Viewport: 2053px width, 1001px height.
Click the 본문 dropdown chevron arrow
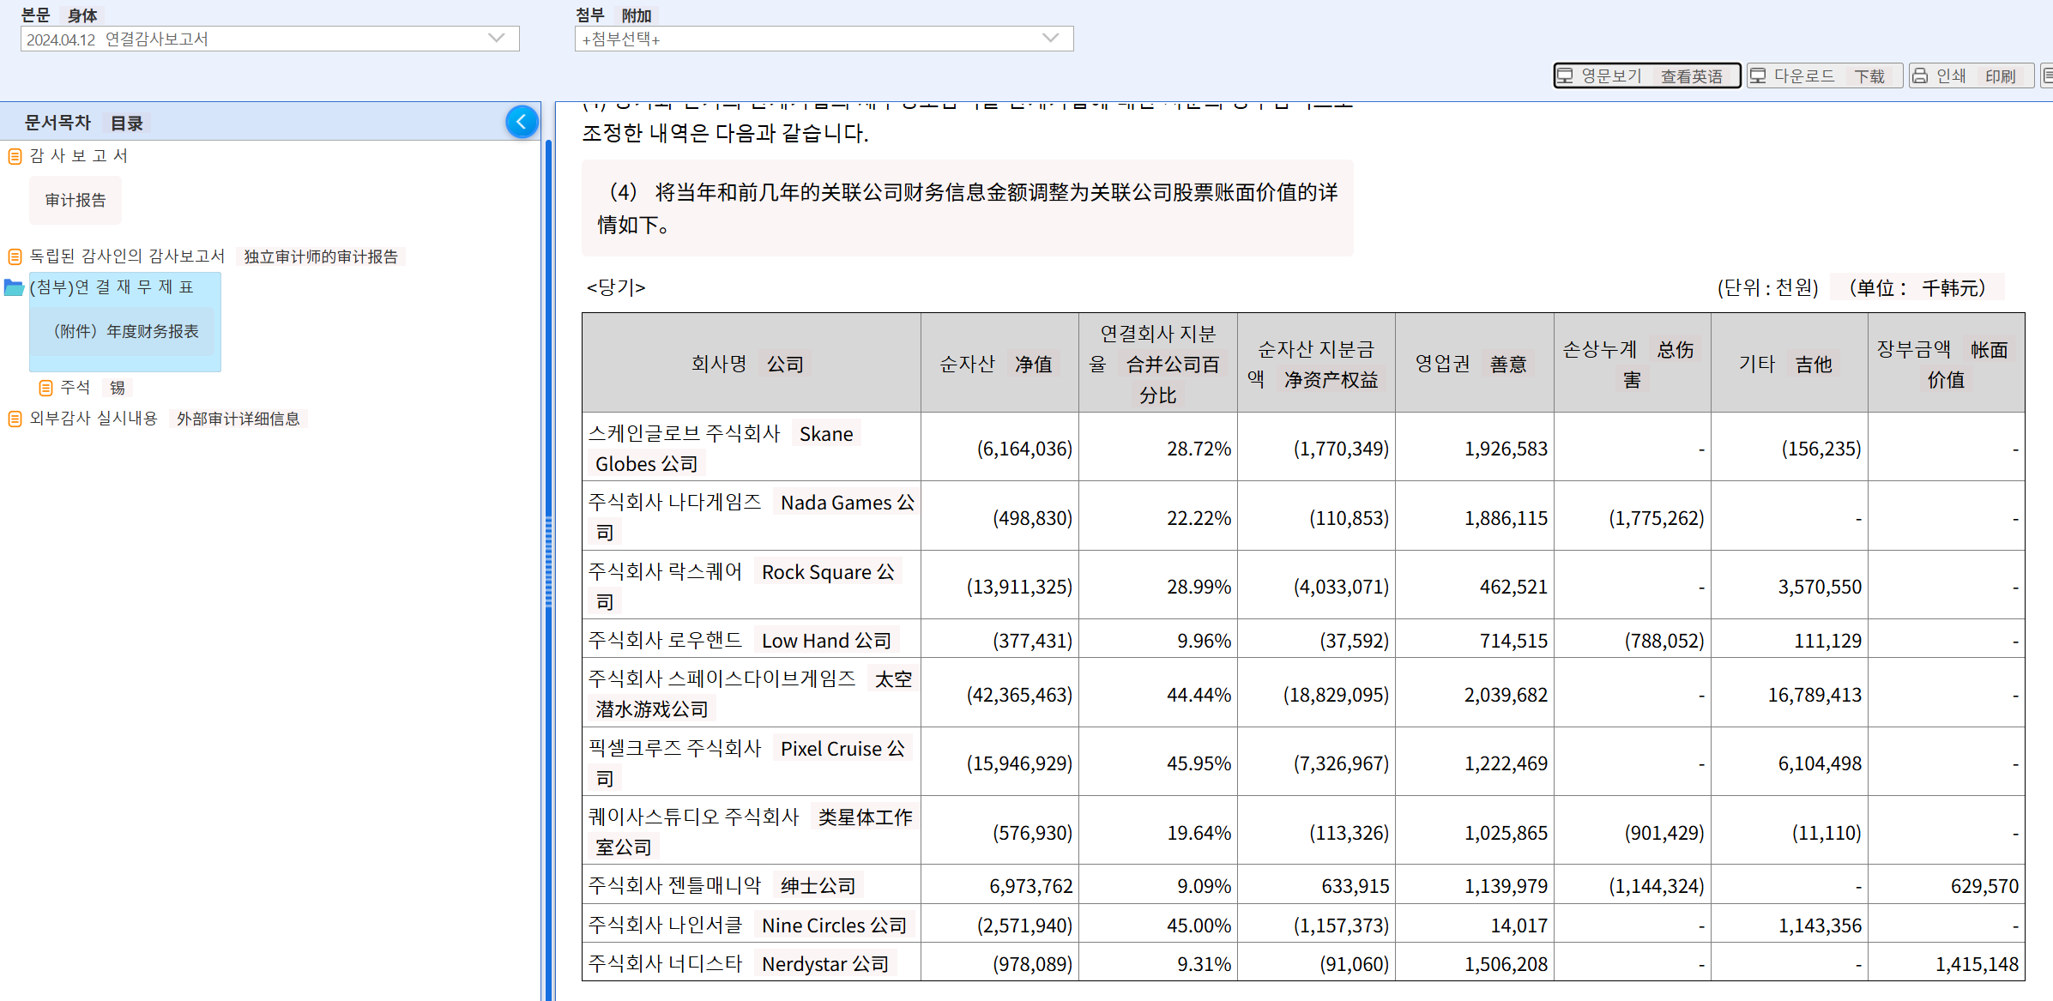point(496,38)
